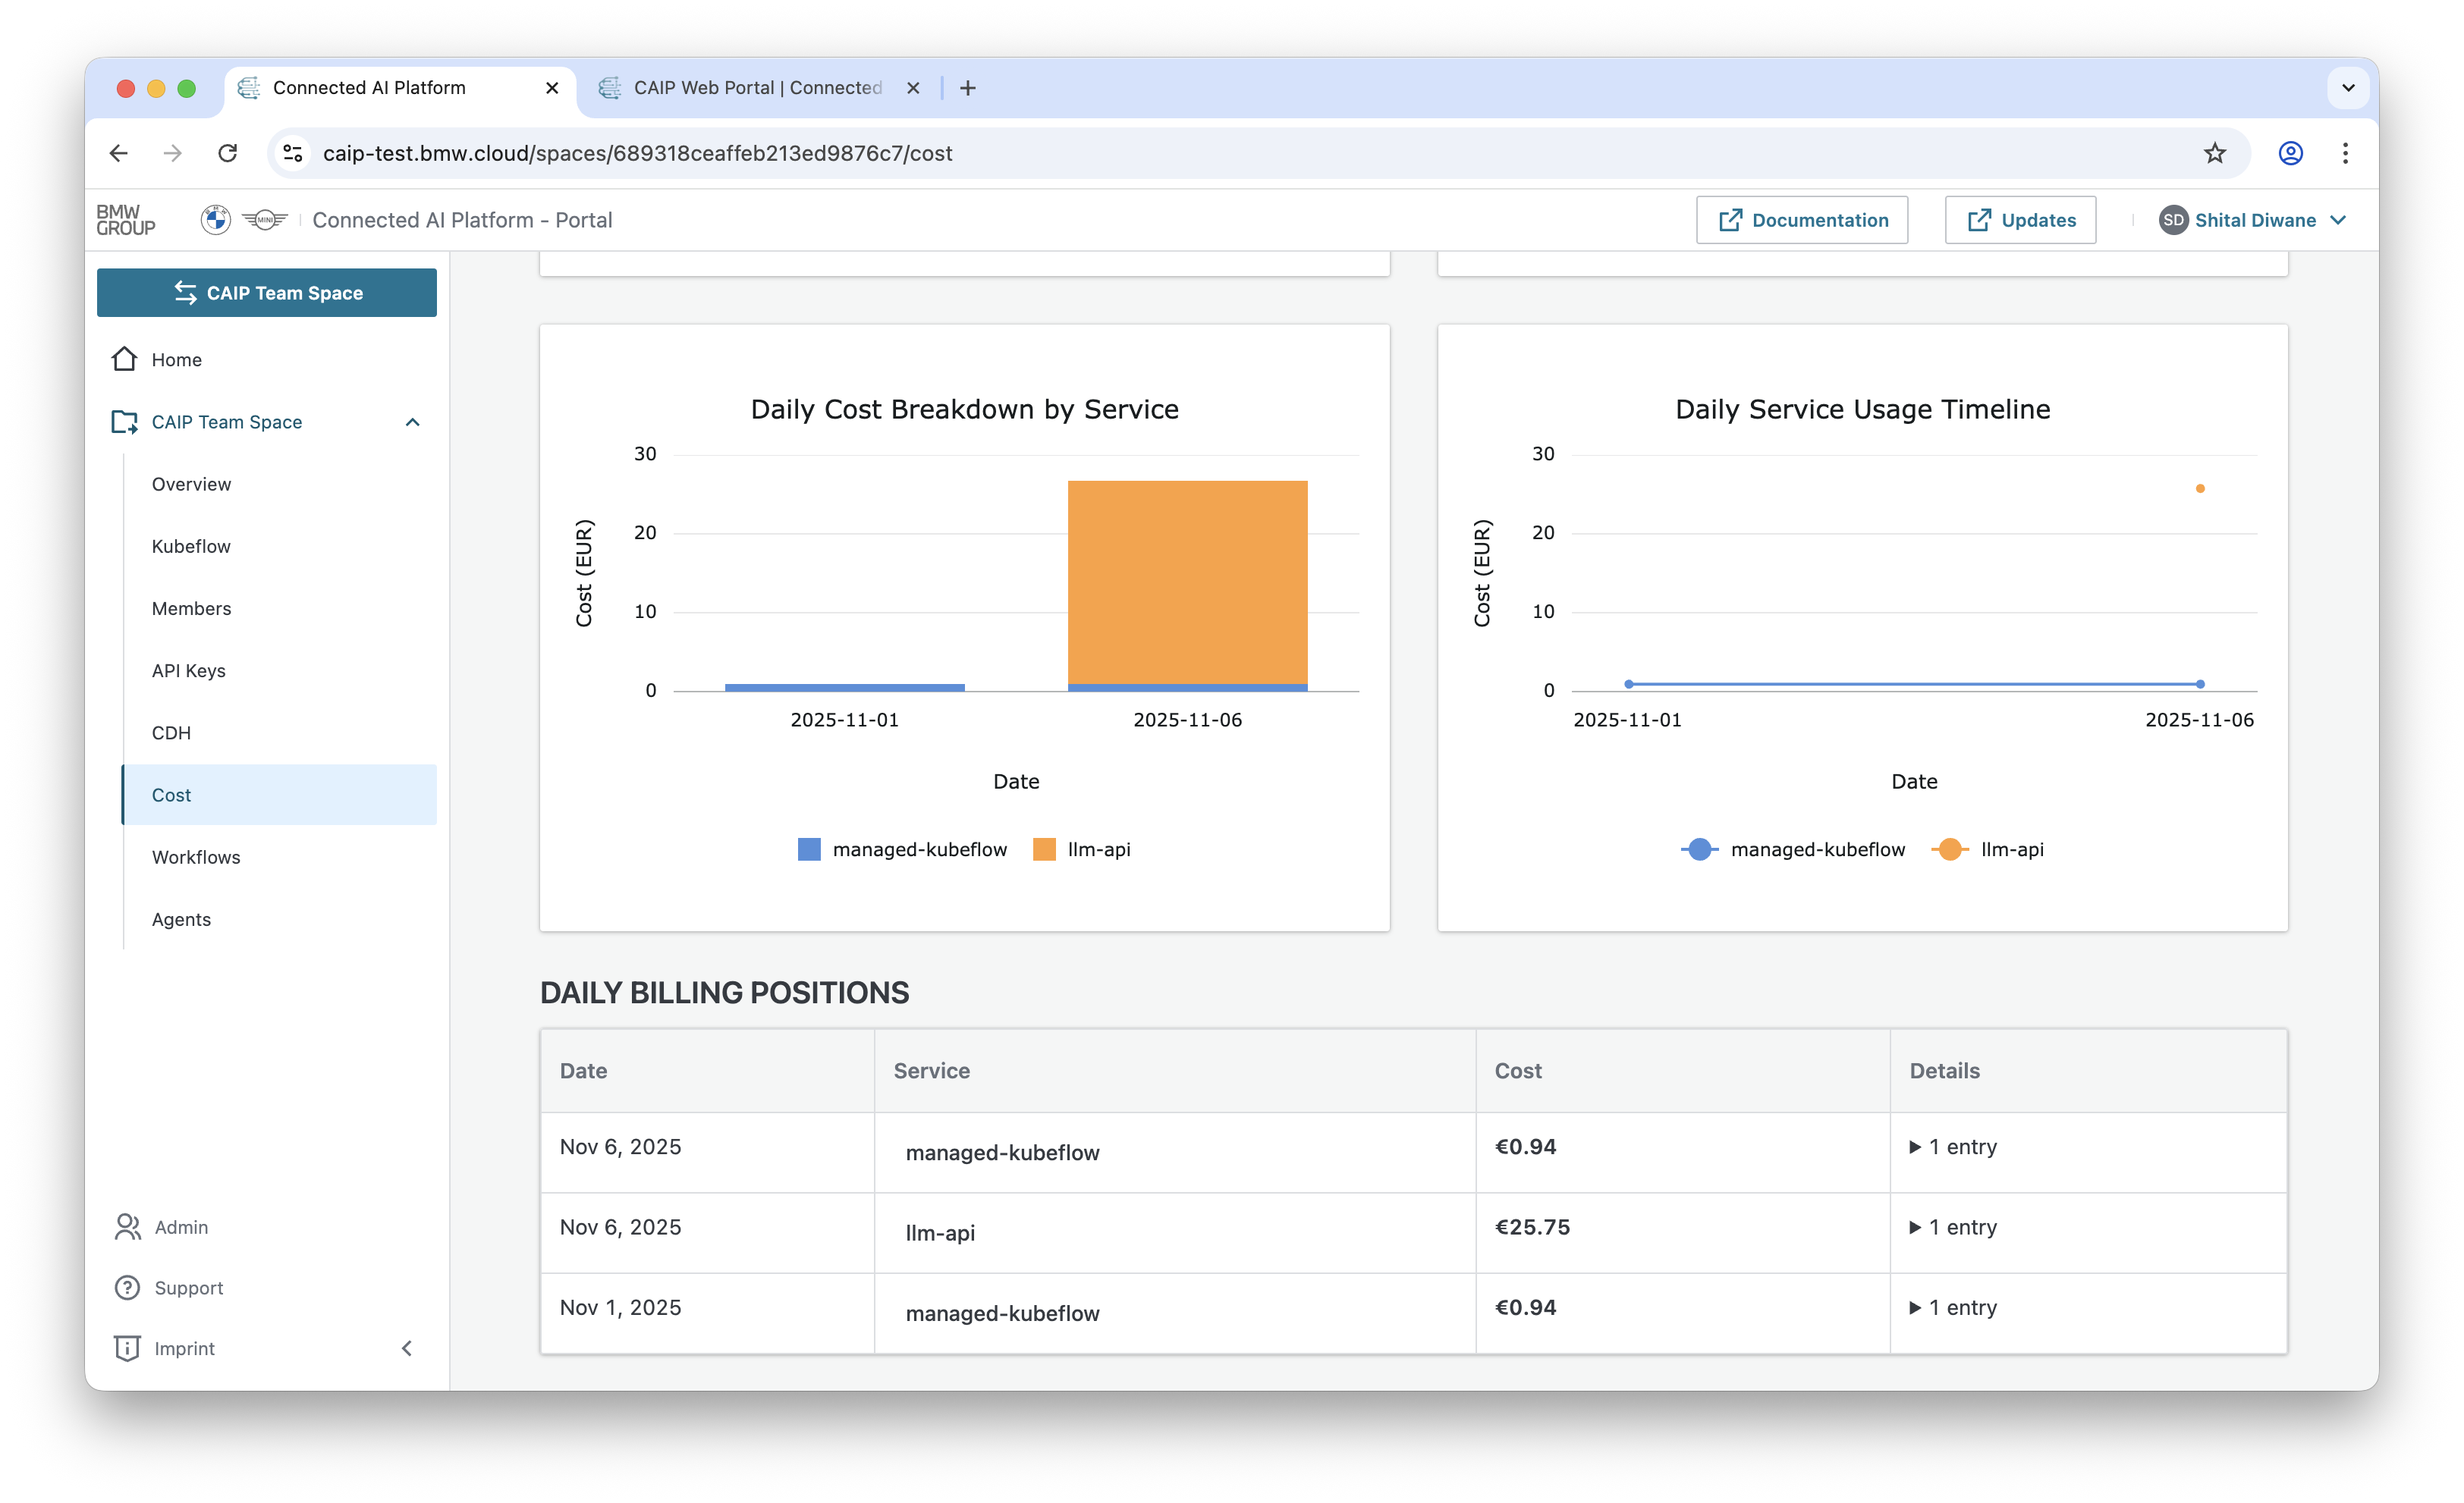Click the browser forward arrow

[x=173, y=153]
